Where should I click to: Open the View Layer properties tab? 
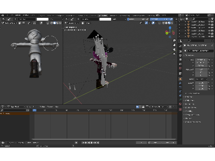[x=181, y=59]
